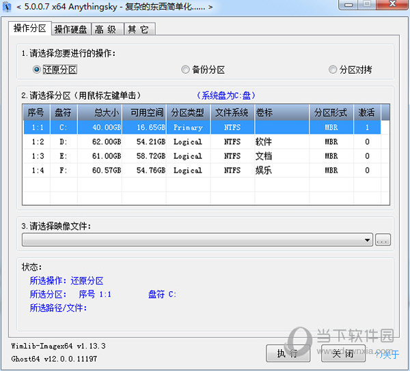
Task: Click the 60.57GB size cell
Action: pyautogui.click(x=100, y=170)
